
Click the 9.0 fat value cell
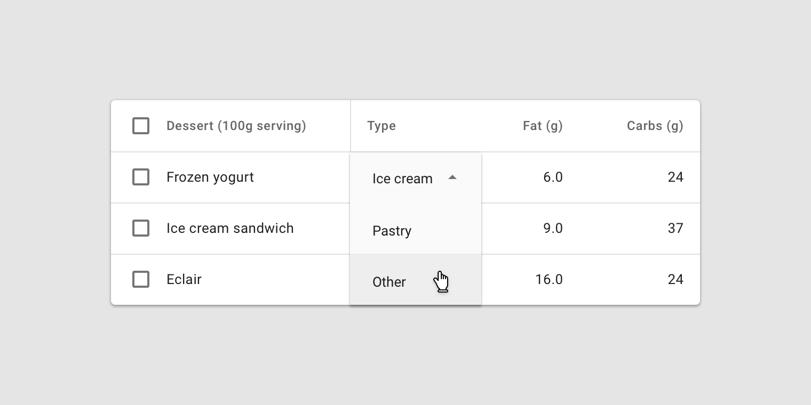click(553, 228)
